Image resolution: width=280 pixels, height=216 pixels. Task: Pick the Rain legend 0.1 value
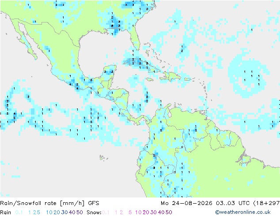(19, 212)
